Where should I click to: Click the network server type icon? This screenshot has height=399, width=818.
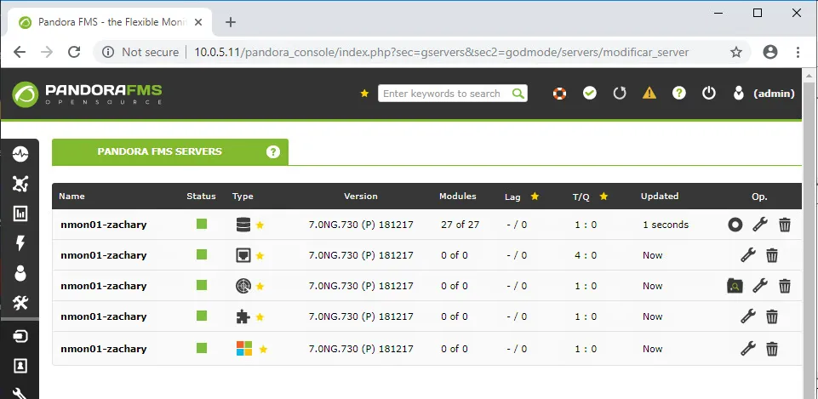243,255
